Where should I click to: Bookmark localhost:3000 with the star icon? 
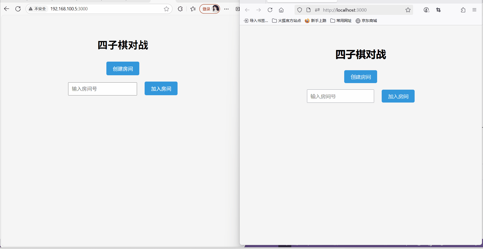tap(408, 10)
